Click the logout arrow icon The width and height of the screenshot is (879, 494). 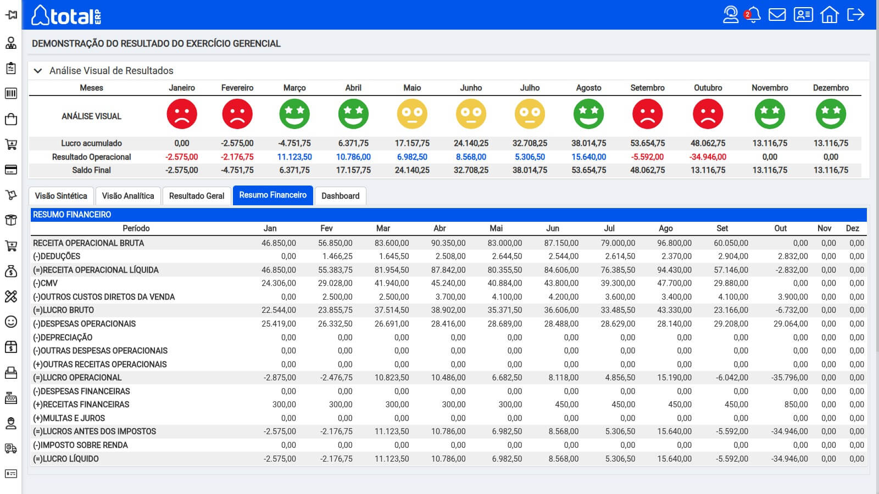tap(855, 15)
